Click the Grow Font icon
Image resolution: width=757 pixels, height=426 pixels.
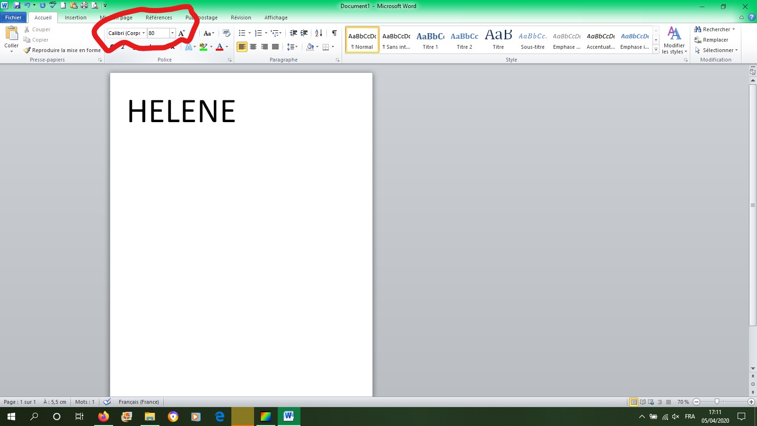pos(182,33)
